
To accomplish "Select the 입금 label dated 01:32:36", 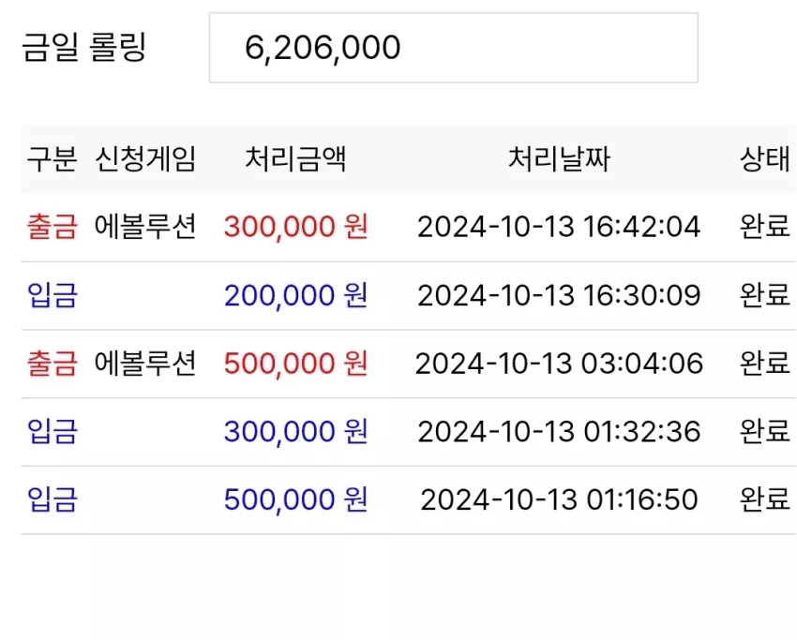I will (52, 432).
